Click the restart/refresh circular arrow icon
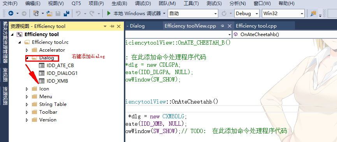 (224, 14)
